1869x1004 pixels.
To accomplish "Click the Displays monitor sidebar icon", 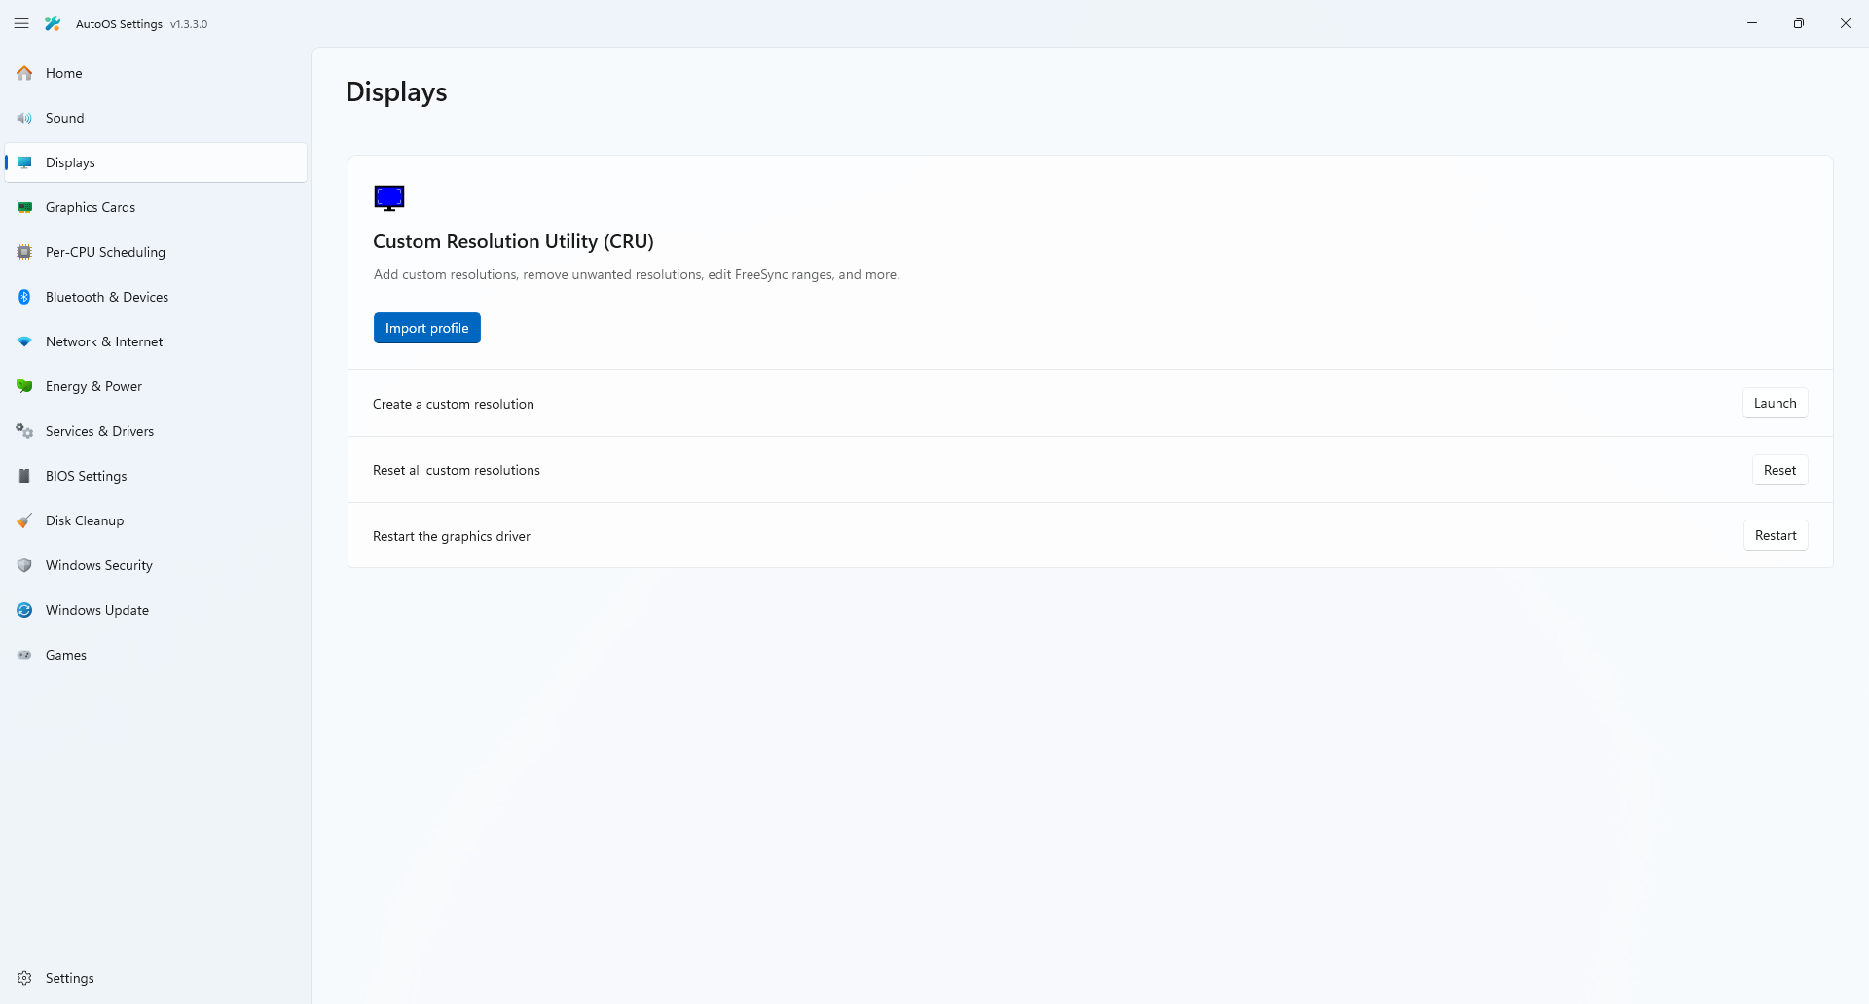I will (24, 162).
